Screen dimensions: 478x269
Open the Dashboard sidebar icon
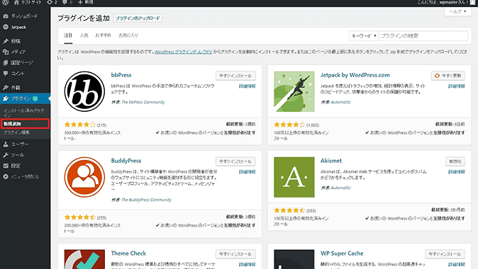point(6,16)
